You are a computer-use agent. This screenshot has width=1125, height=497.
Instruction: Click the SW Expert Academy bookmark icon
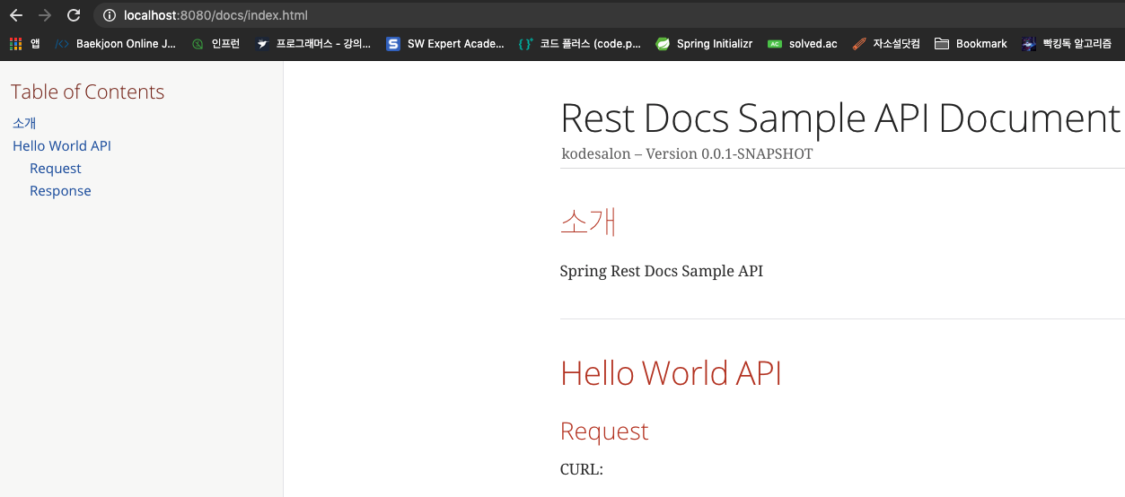click(393, 43)
